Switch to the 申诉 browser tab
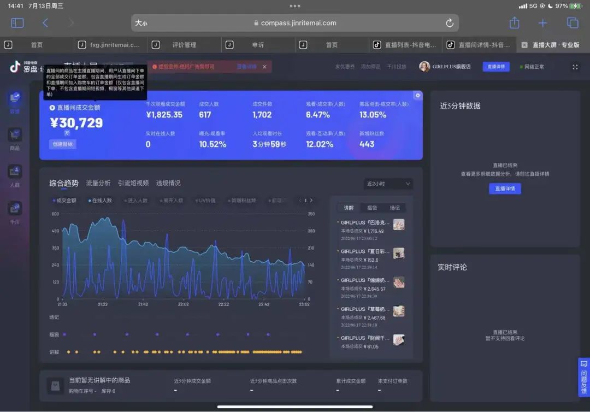Screen dimensions: 590x412 tap(258, 45)
